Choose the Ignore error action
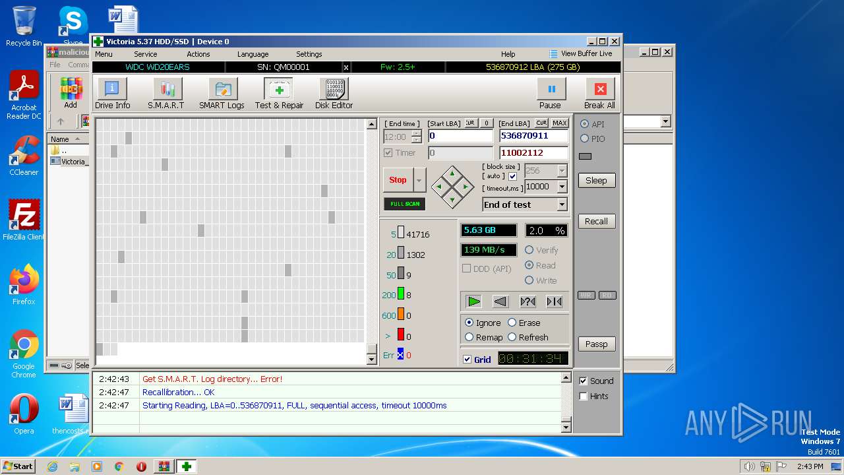The width and height of the screenshot is (844, 475). (x=483, y=323)
